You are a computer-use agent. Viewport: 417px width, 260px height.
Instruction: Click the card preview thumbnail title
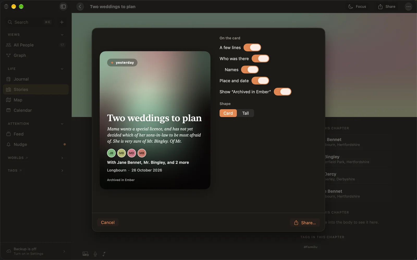154,118
